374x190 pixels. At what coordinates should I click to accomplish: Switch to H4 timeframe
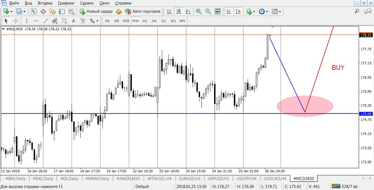pos(154,21)
